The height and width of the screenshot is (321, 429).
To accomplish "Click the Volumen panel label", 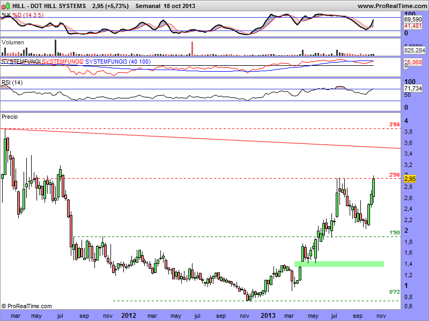I will point(12,42).
